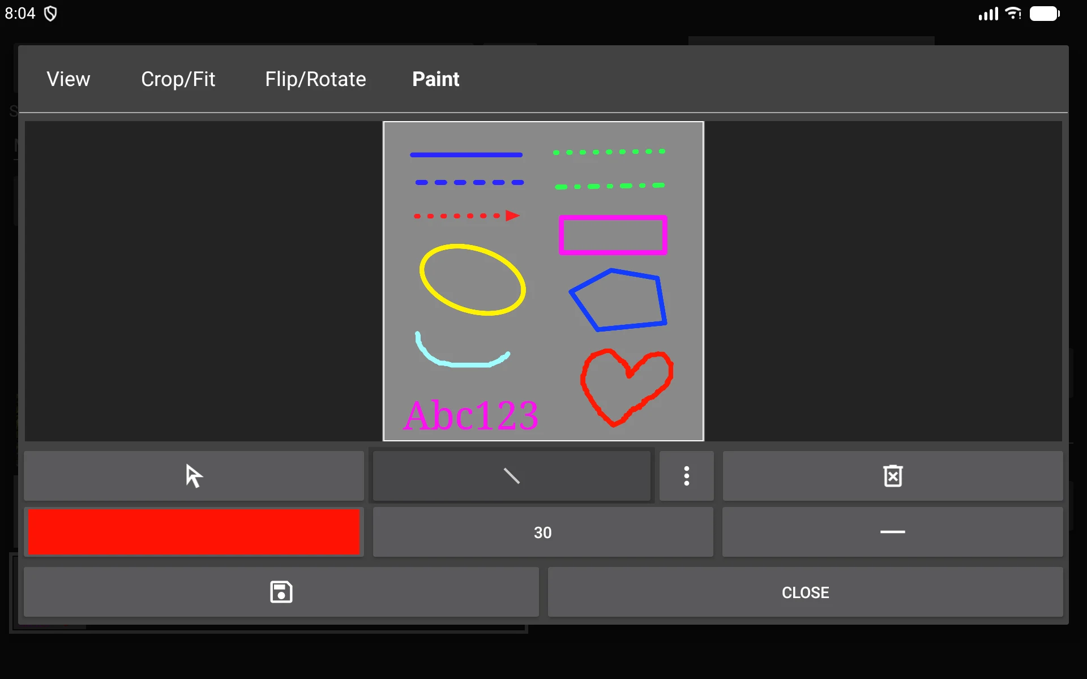The height and width of the screenshot is (679, 1087).
Task: Switch to the Crop/Fit tab
Action: [x=178, y=79]
